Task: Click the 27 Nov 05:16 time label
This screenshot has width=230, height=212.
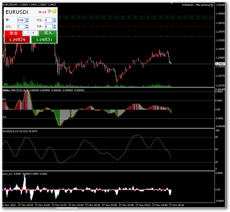Action: (177, 205)
